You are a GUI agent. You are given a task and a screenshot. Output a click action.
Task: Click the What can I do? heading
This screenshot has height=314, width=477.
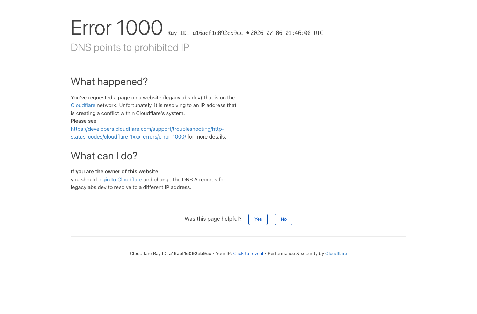(104, 156)
